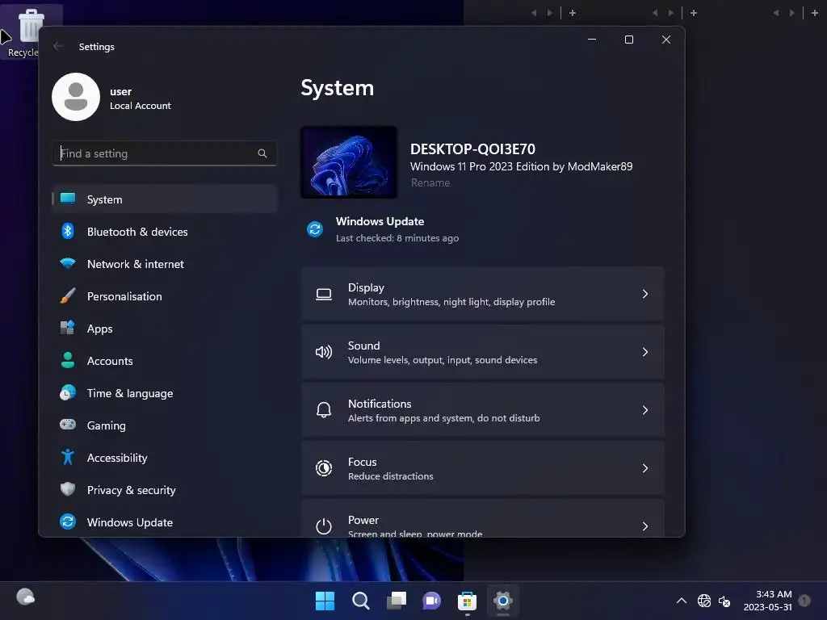Image resolution: width=827 pixels, height=620 pixels.
Task: Go to Network & internet section
Action: pyautogui.click(x=165, y=264)
